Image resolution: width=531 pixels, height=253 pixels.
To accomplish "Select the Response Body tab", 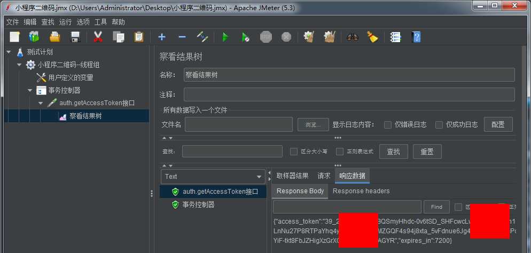I will 300,191.
